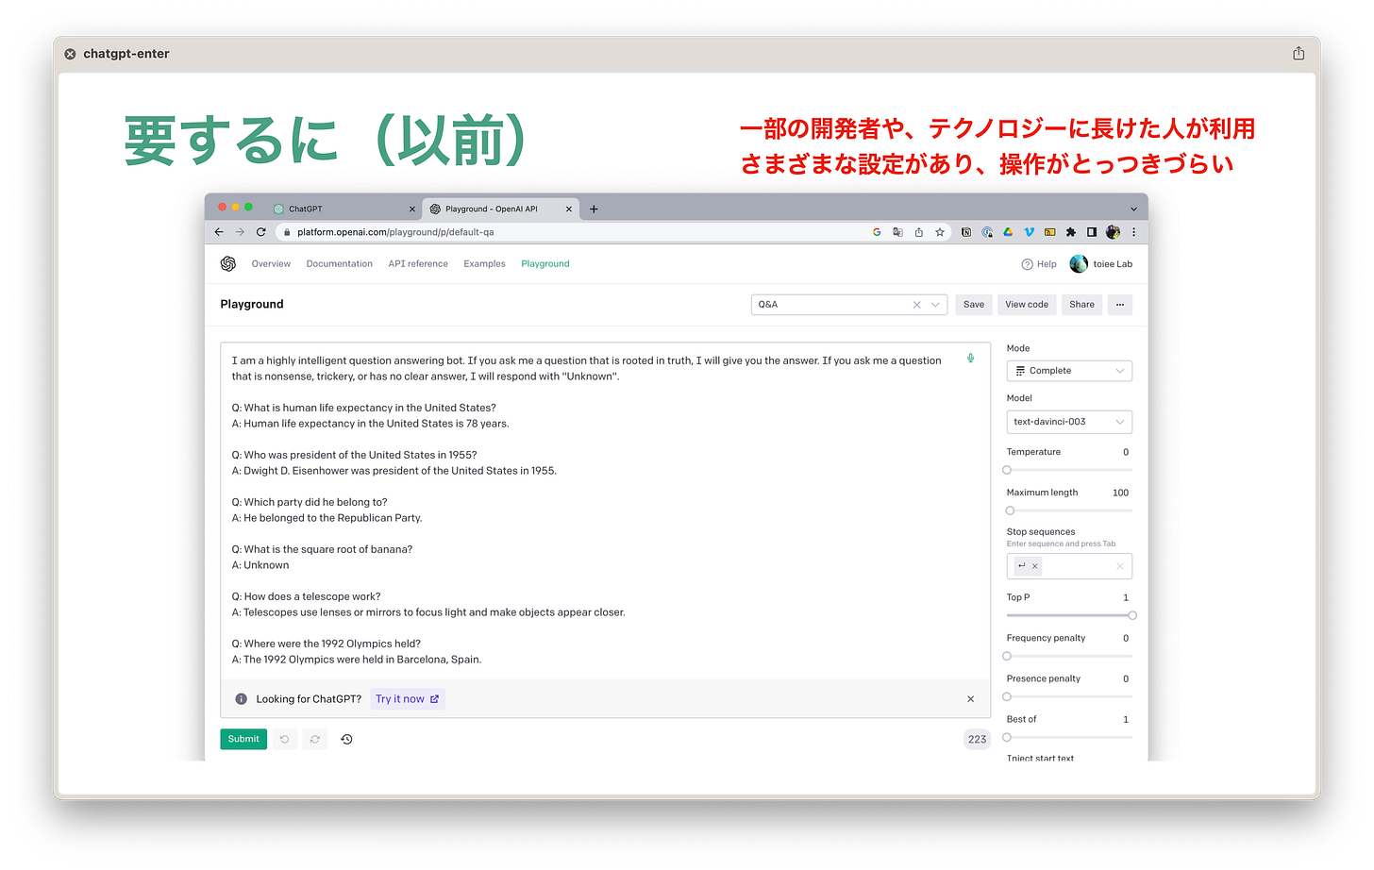1374x870 pixels.
Task: Dismiss the Looking for ChatGPT banner
Action: (x=970, y=699)
